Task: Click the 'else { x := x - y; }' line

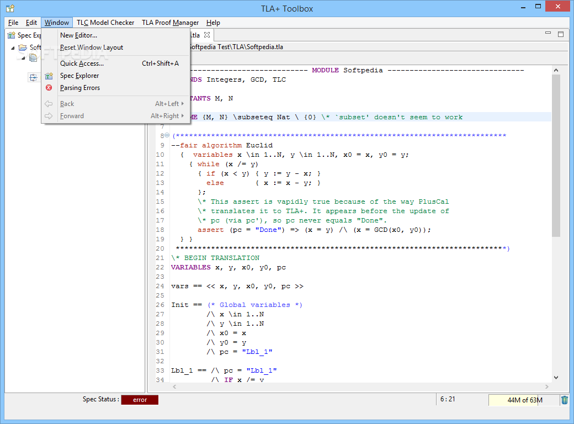Action: pos(264,183)
